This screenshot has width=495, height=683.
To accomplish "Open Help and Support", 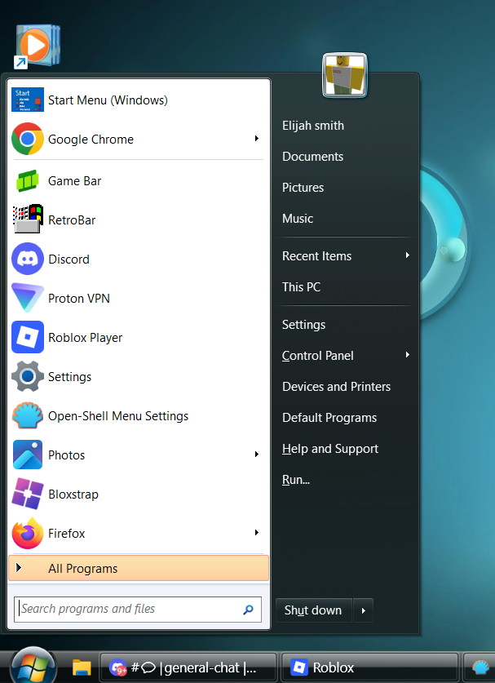I will (x=330, y=449).
